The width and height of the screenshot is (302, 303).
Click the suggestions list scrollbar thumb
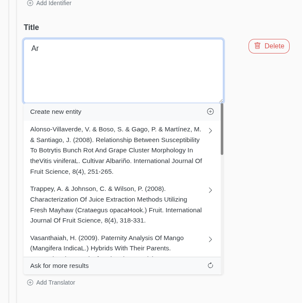(x=222, y=129)
